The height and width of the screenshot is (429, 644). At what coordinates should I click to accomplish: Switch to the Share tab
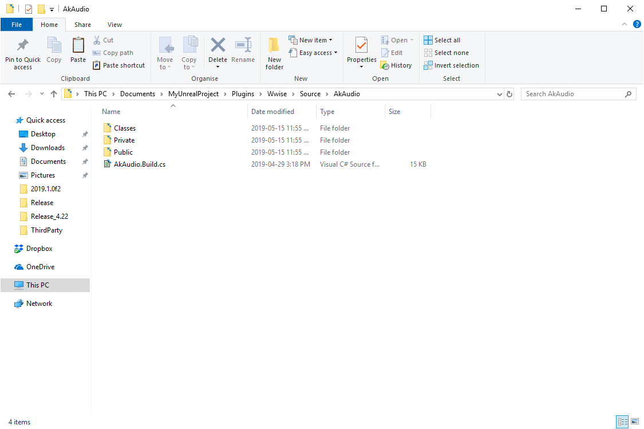[x=82, y=25]
